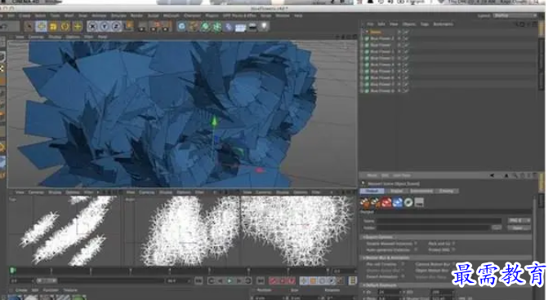553x300 pixels.
Task: Toggle the Y-axis lock icon
Action: click(105, 27)
